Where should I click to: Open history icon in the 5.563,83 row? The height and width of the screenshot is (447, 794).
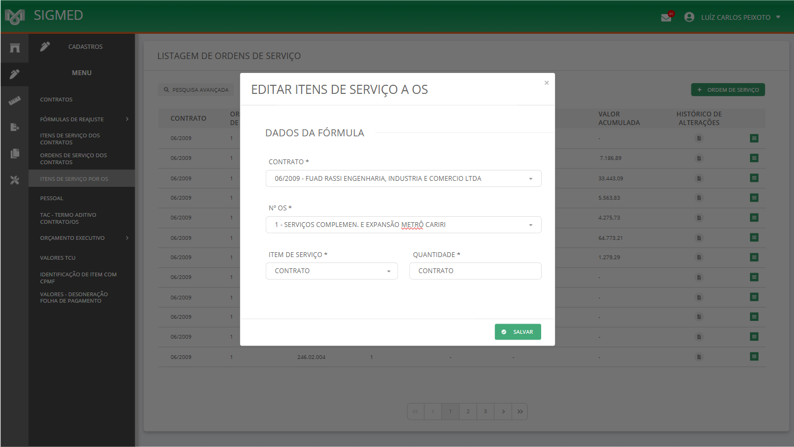pyautogui.click(x=699, y=198)
